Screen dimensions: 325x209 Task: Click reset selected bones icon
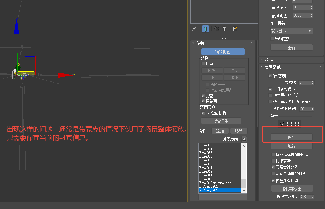point(289,124)
